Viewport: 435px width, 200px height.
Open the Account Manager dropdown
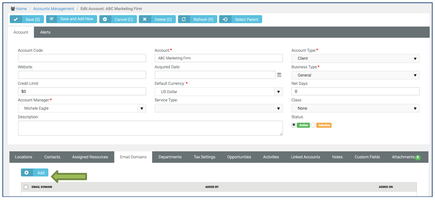coord(141,108)
